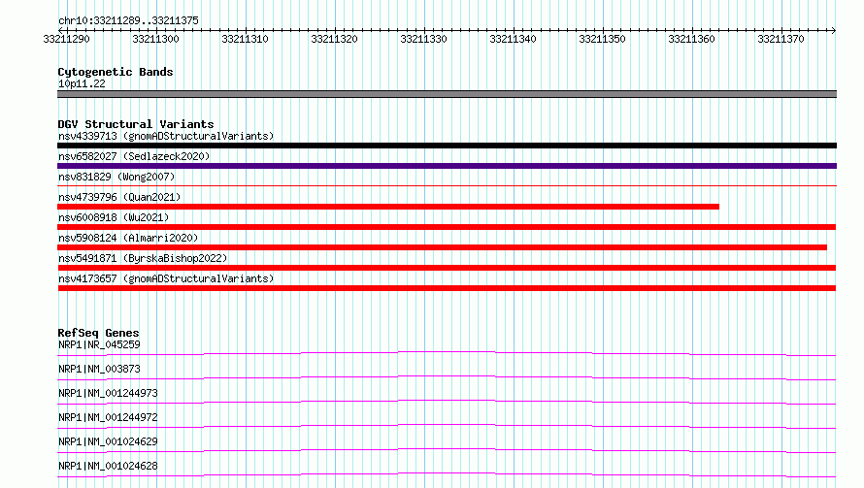Open variant nsv5908124 (Almarri2020) label
The width and height of the screenshot is (864, 488).
click(128, 238)
